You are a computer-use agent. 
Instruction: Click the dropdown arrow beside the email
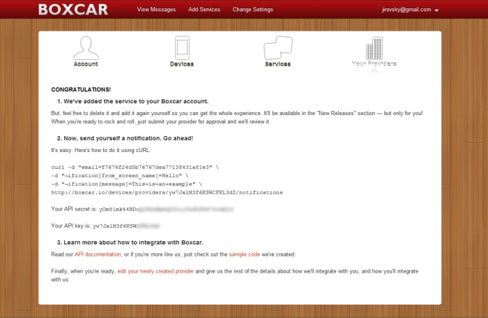click(436, 10)
